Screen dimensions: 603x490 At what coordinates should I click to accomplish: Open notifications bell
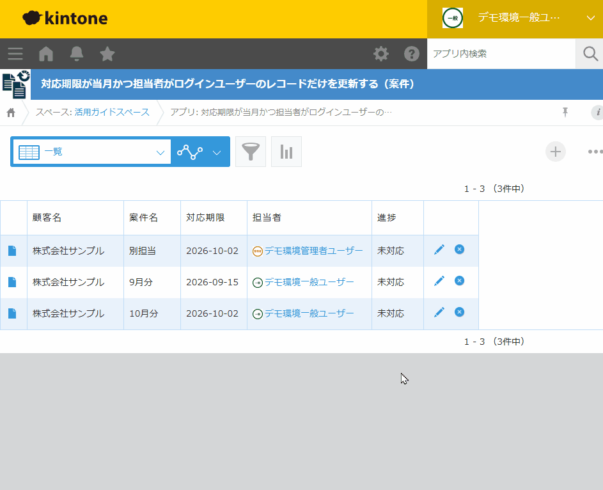tap(77, 54)
